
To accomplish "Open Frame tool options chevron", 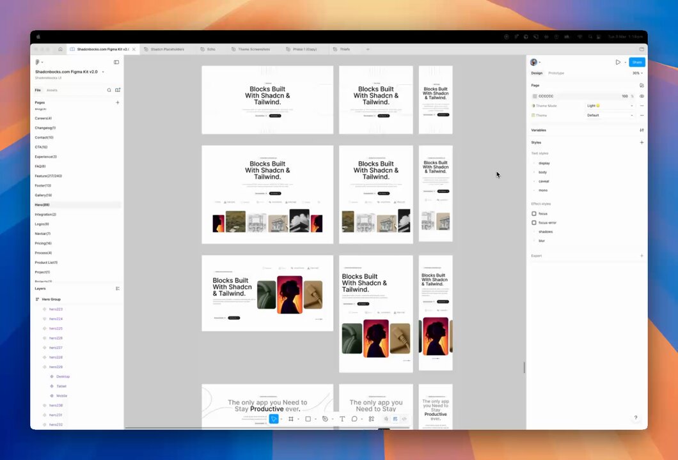I will tap(298, 419).
